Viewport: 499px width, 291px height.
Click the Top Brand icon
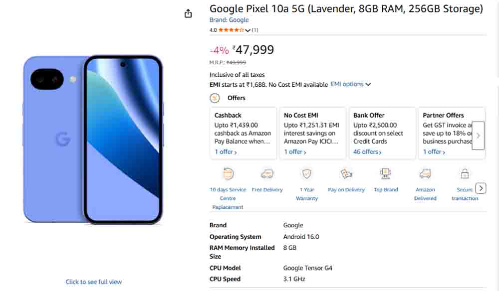pos(386,175)
